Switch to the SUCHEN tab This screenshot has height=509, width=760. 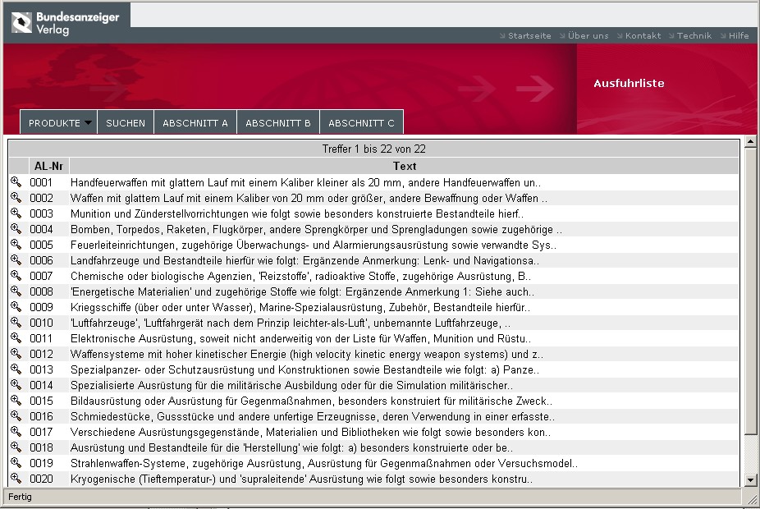(x=126, y=122)
